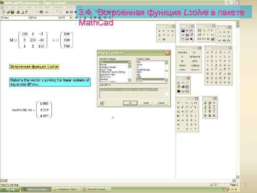The width and height of the screenshot is (257, 193).
Task: Click the digit 5 in the Calculator palette
Action: [x=187, y=120]
